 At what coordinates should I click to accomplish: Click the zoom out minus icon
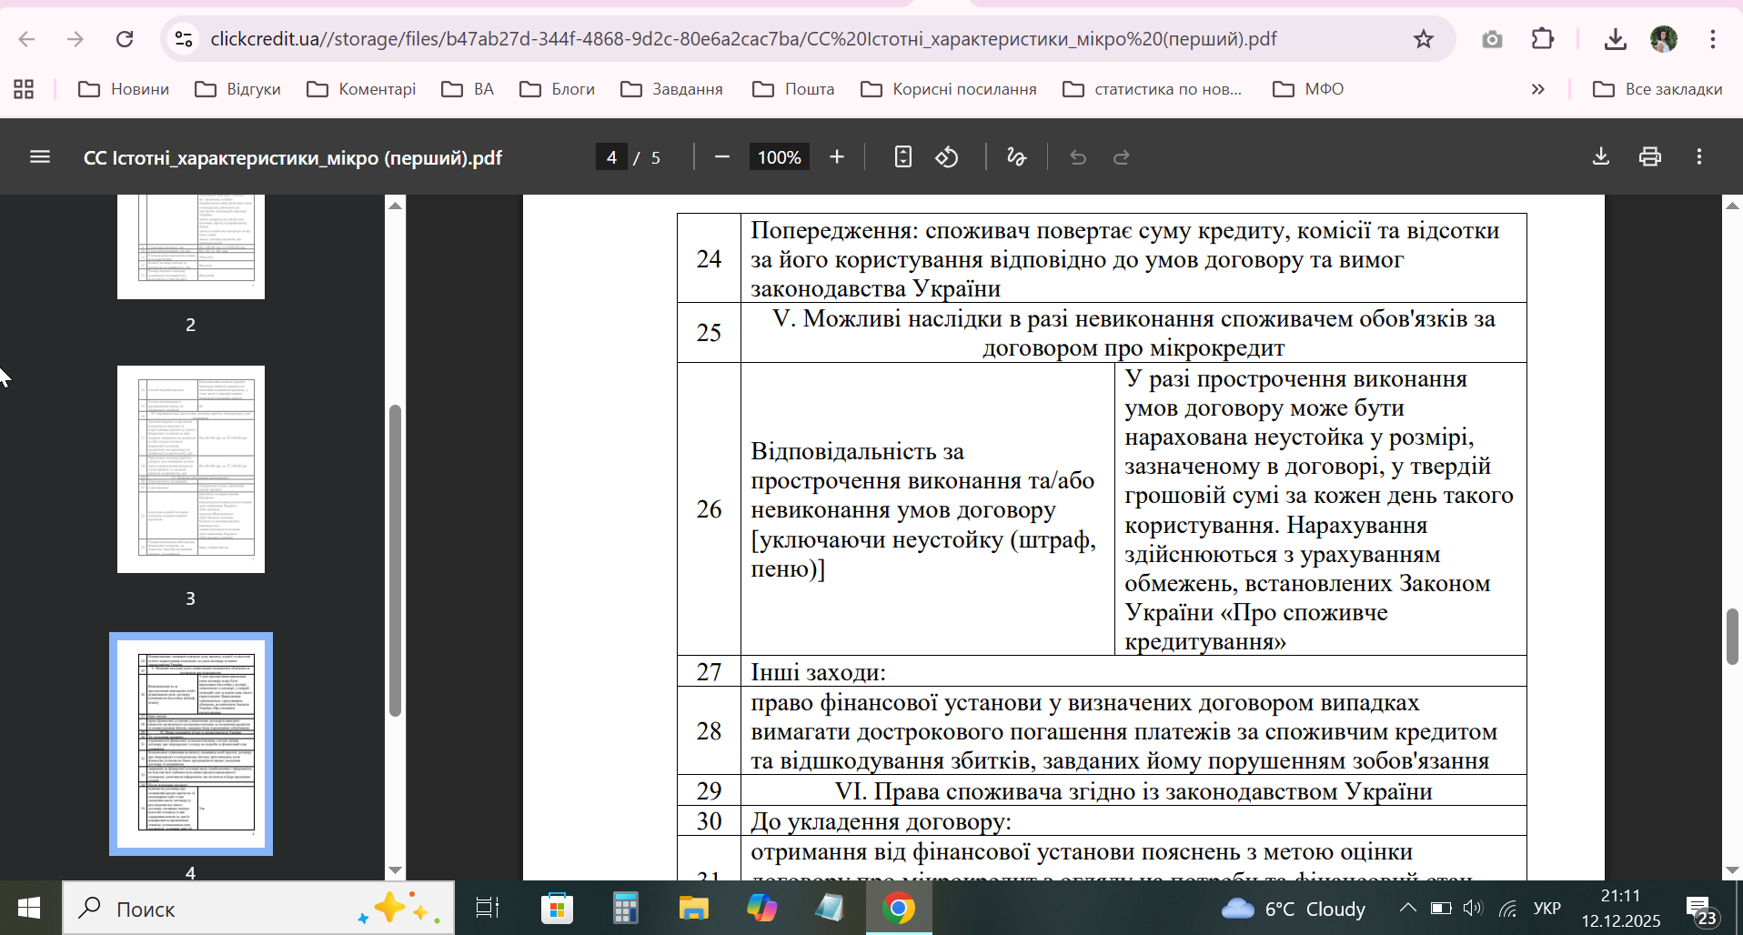(722, 157)
